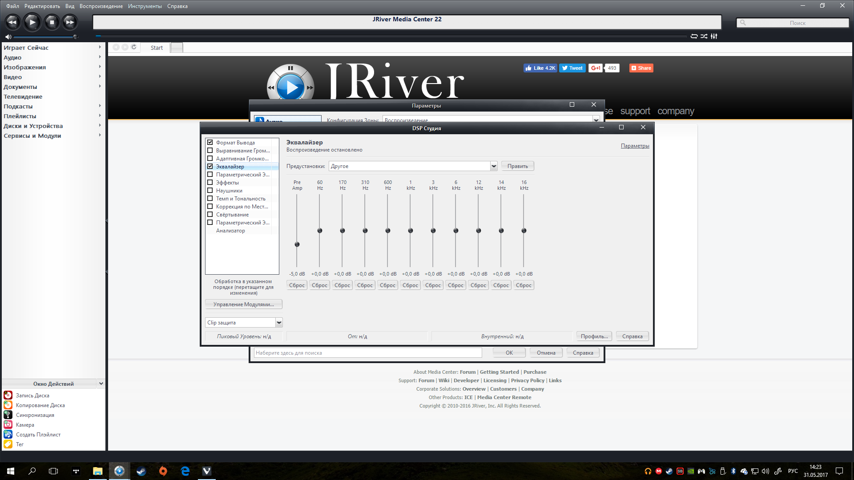Viewport: 854px width, 480px height.
Task: Click the Google +1 button
Action: click(x=596, y=68)
